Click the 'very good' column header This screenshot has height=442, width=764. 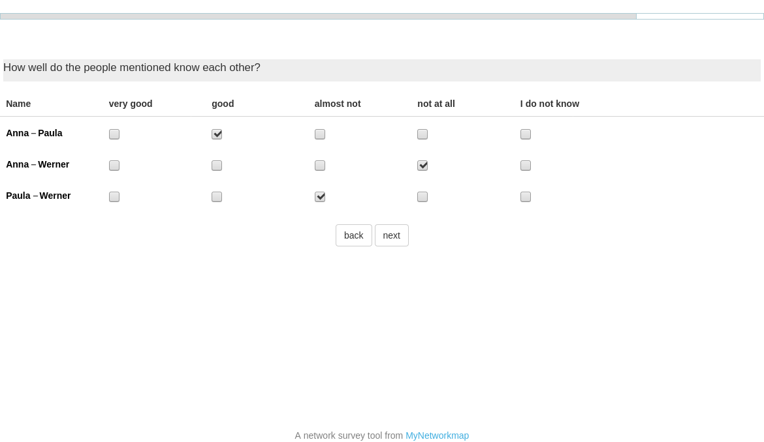point(131,104)
